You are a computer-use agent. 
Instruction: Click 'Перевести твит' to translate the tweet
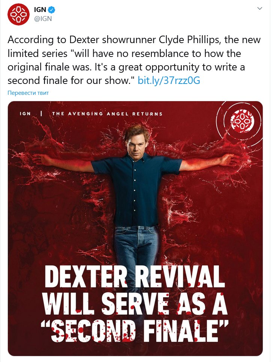[28, 93]
